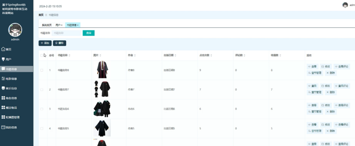Click 查看 for 书籍名称8
Screen dimensions: 355x146
[x=312, y=67]
